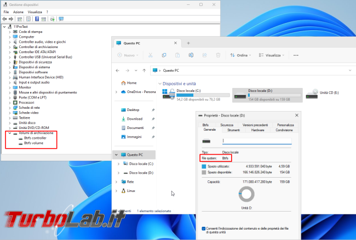Screen dimensions: 356x240
Task: Toggle content indexing checkbox in Proprietà dialog
Action: [203, 229]
